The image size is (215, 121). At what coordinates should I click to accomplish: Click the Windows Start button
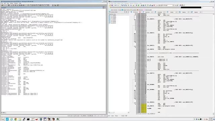(2, 119)
